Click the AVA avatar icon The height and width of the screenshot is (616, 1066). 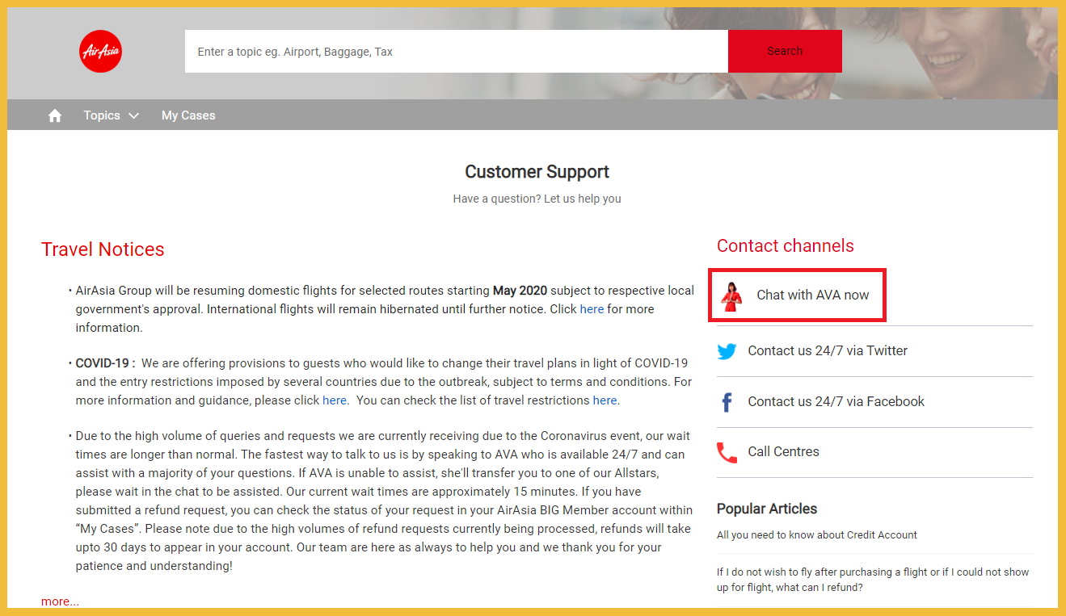pos(731,296)
